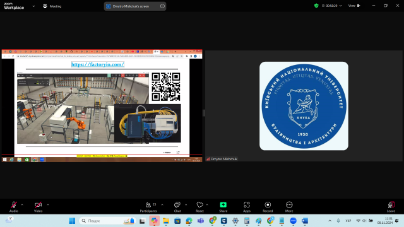This screenshot has height=227, width=404.
Task: Click the divider handle between the panes
Action: (x=203, y=113)
